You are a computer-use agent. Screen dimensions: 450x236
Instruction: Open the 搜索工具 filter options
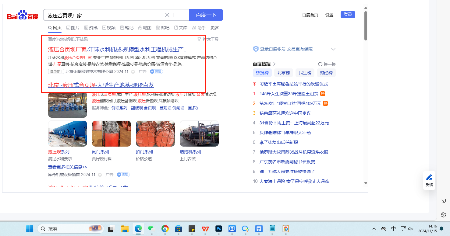[208, 39]
